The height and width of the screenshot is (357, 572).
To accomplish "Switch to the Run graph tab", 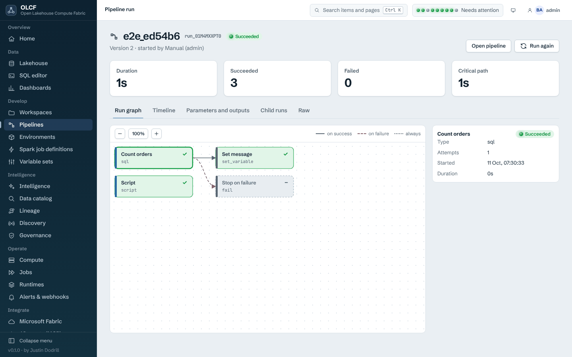I will click(x=128, y=110).
